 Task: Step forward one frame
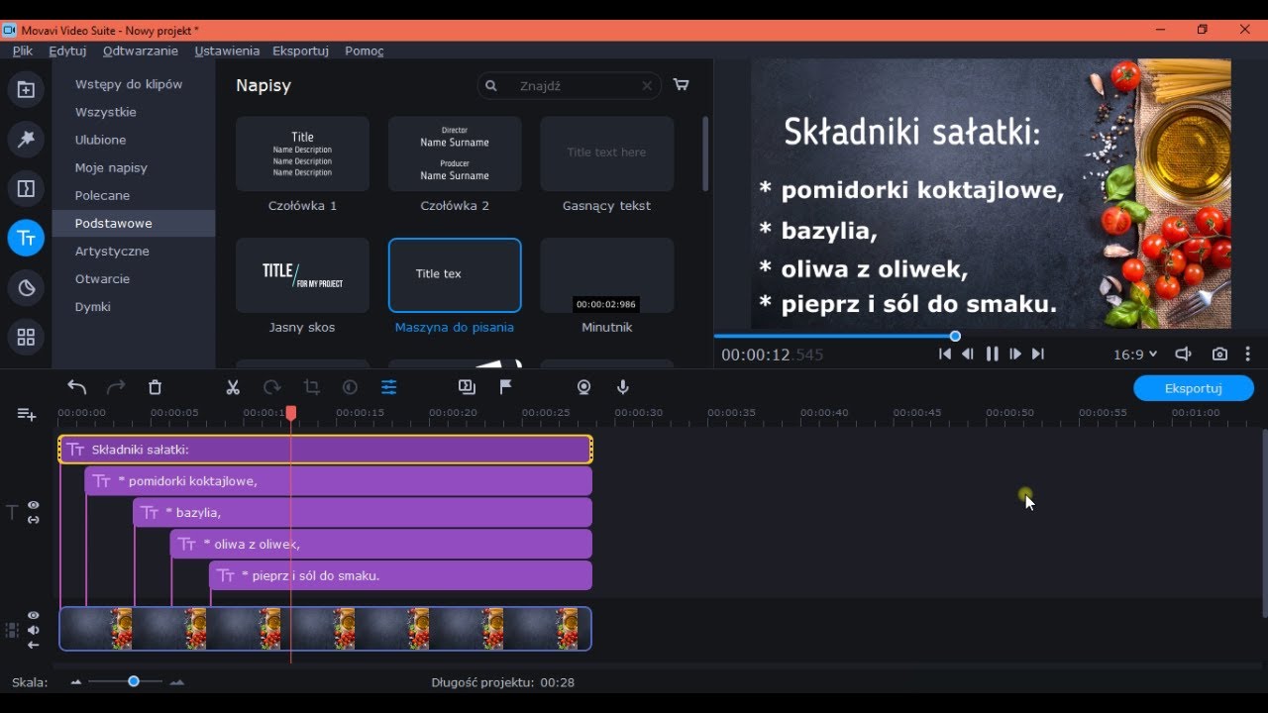1015,354
